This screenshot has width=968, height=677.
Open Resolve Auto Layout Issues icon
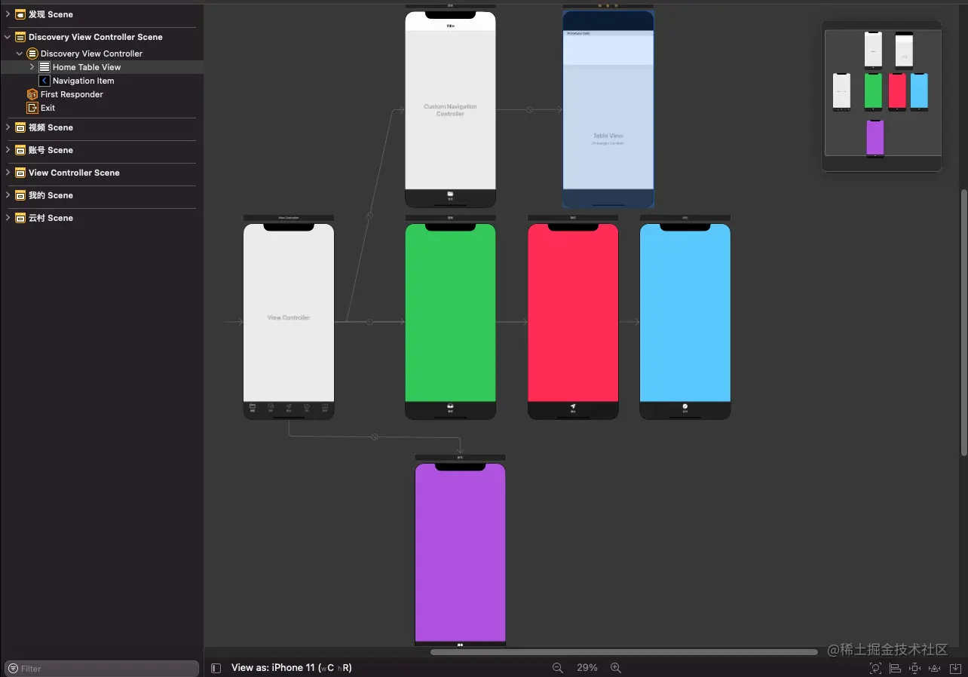tap(935, 668)
